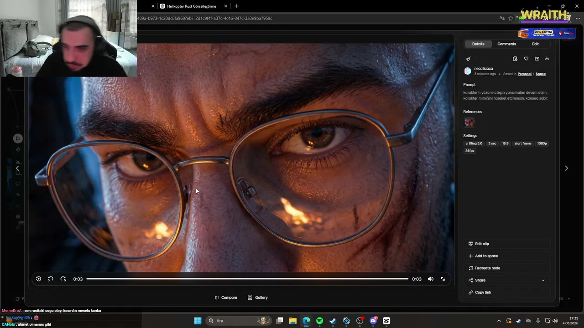This screenshot has width=584, height=328.
Task: Expand the Share dropdown
Action: tap(507, 280)
